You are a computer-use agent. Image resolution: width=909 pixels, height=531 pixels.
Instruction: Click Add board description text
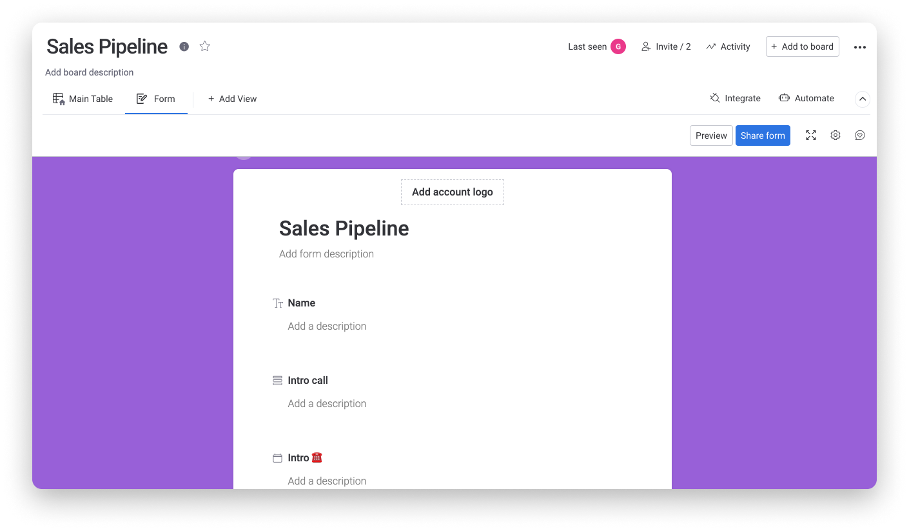click(90, 72)
